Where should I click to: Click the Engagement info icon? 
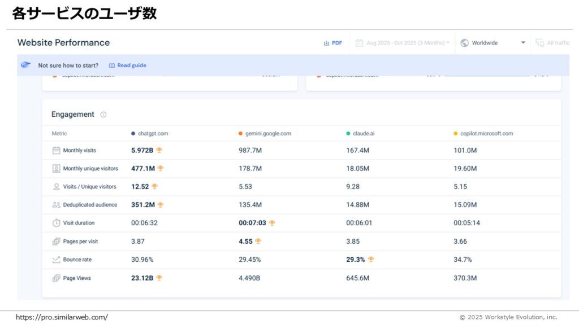click(103, 115)
